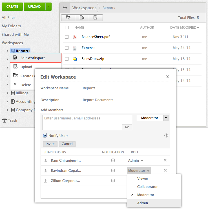Choose Edit Workspace from context menu
This screenshot has height=209, width=208.
(36, 58)
